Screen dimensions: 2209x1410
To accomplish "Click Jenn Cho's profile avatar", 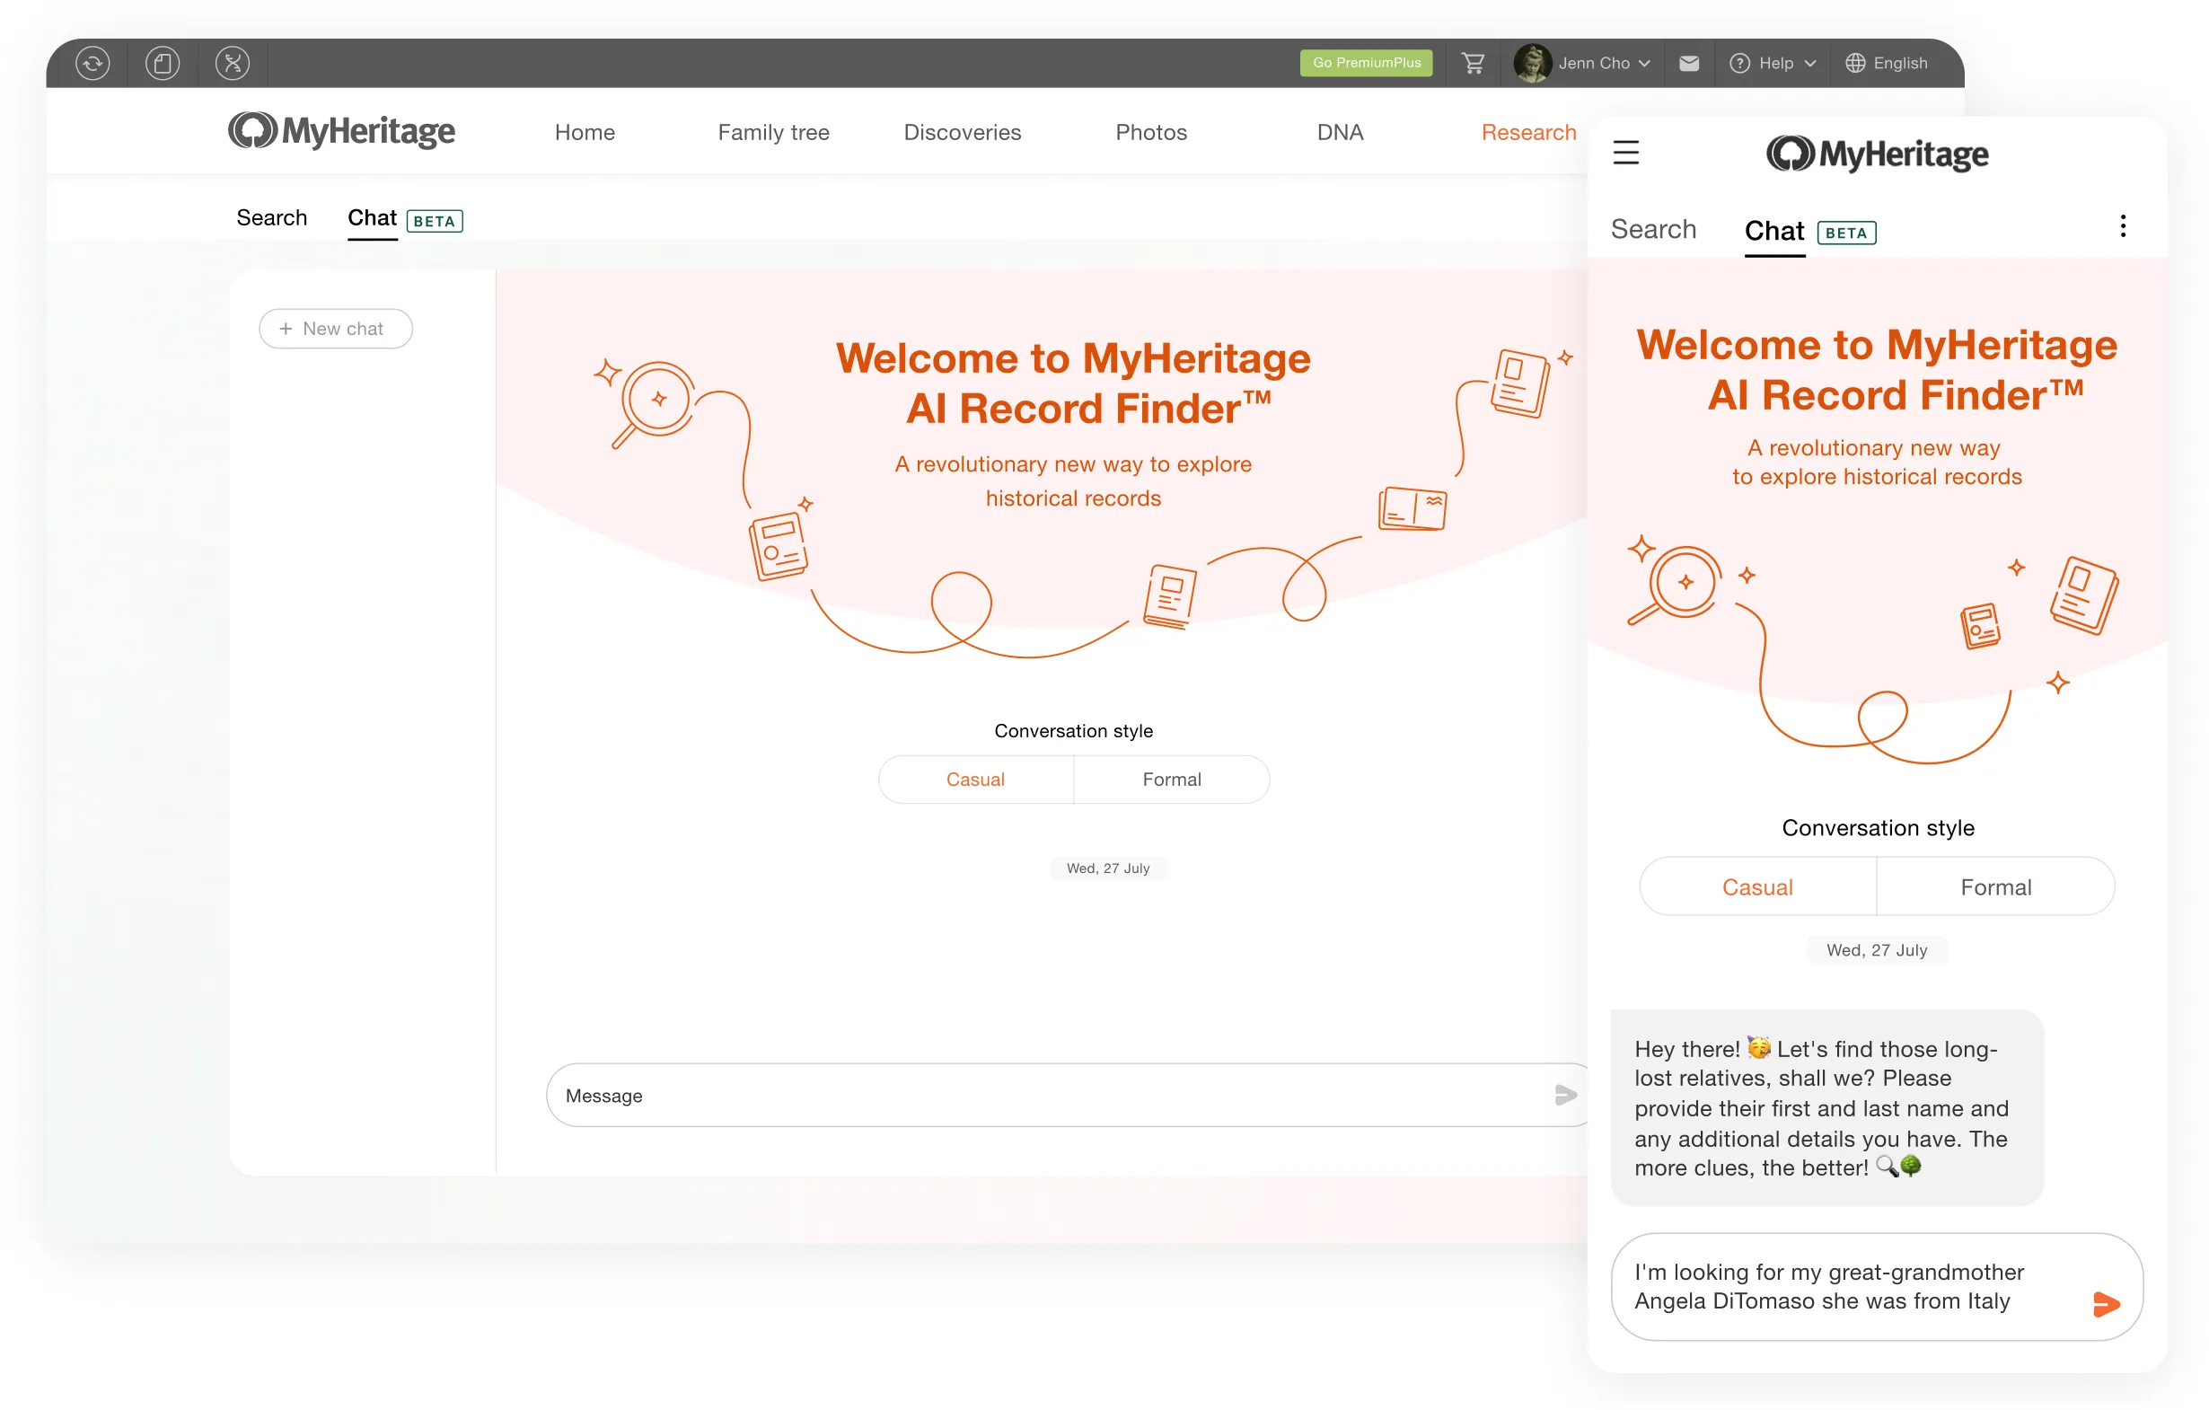I will click(1532, 63).
